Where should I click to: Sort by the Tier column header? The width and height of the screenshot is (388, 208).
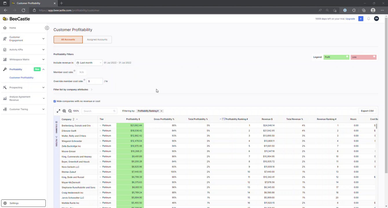(x=102, y=119)
